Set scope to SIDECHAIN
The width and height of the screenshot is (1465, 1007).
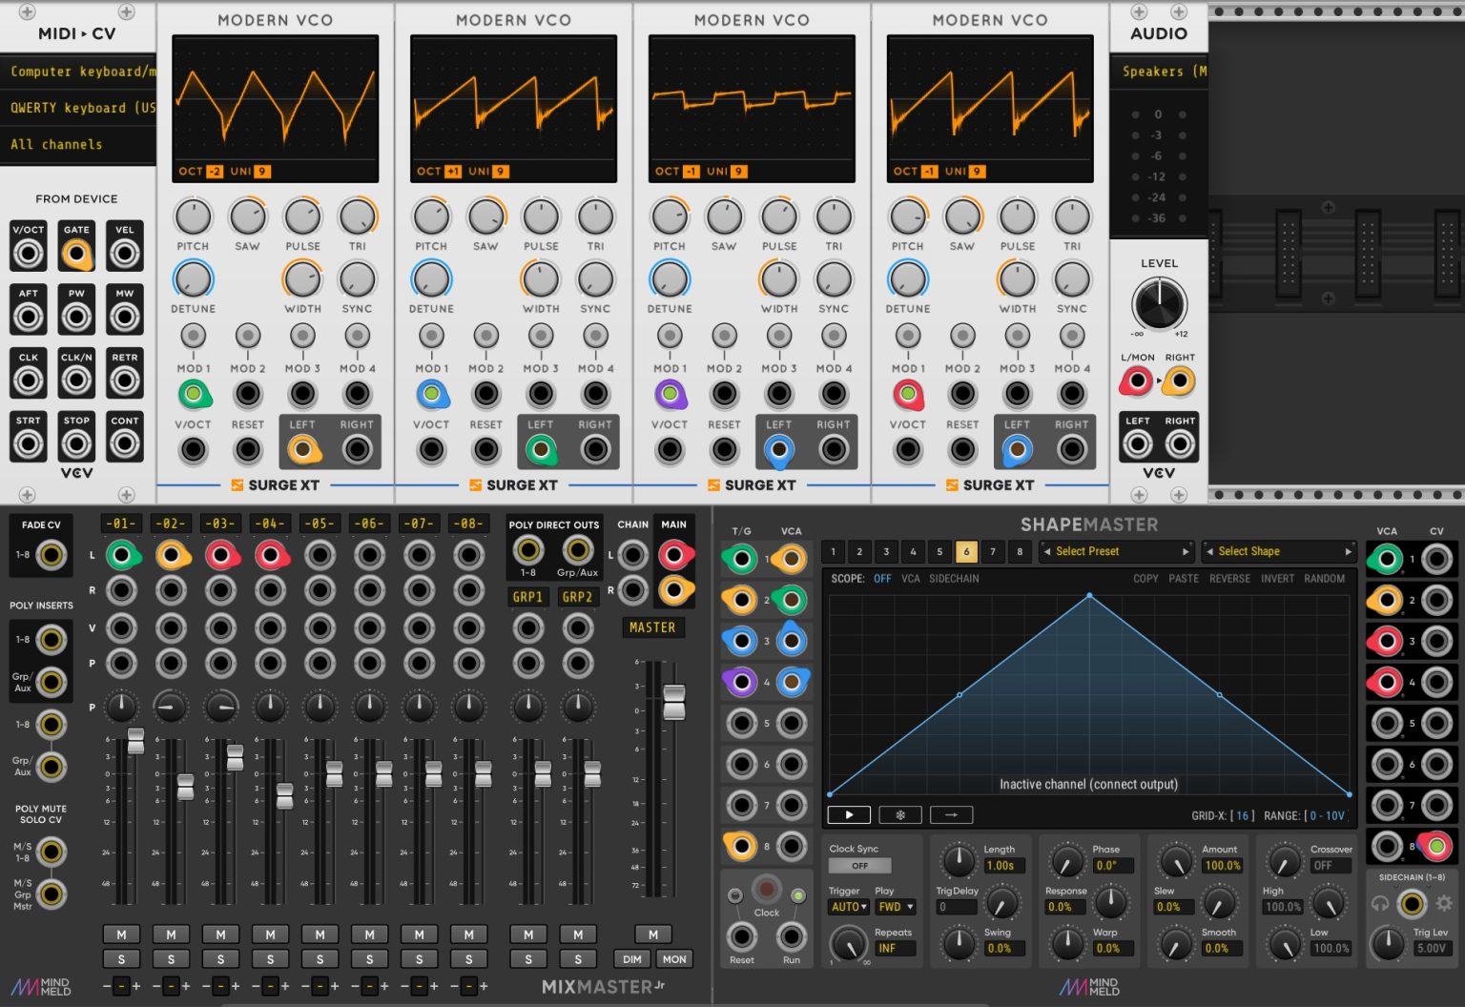point(954,579)
